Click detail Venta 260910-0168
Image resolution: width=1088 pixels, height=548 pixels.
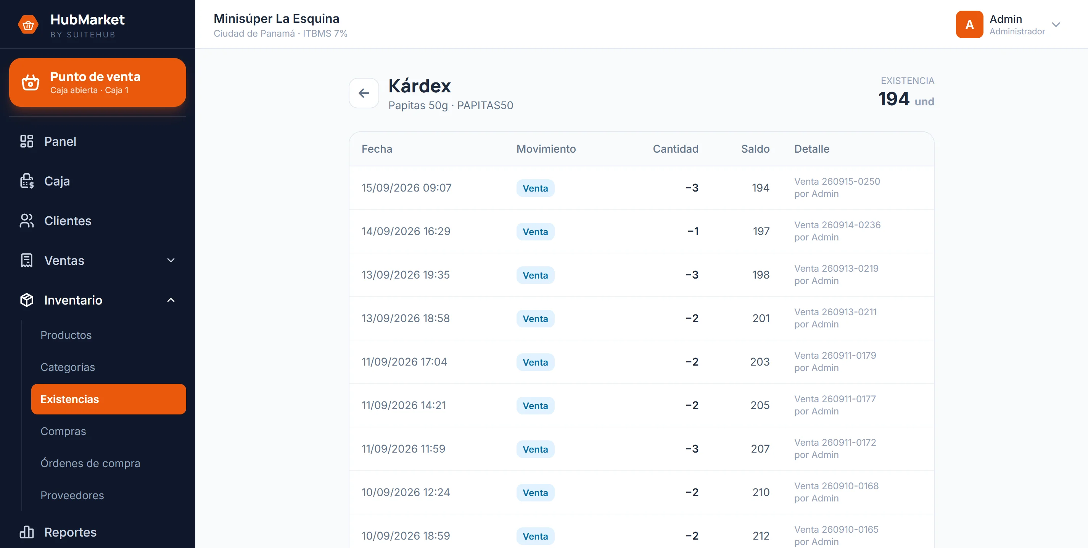tap(836, 486)
